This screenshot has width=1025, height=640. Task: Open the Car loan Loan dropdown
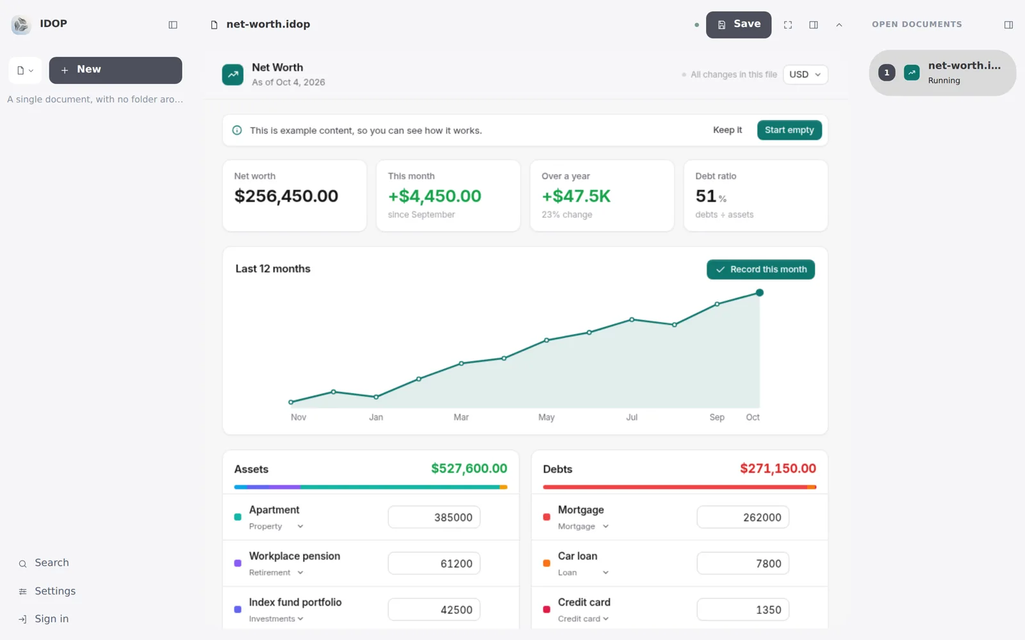(584, 573)
